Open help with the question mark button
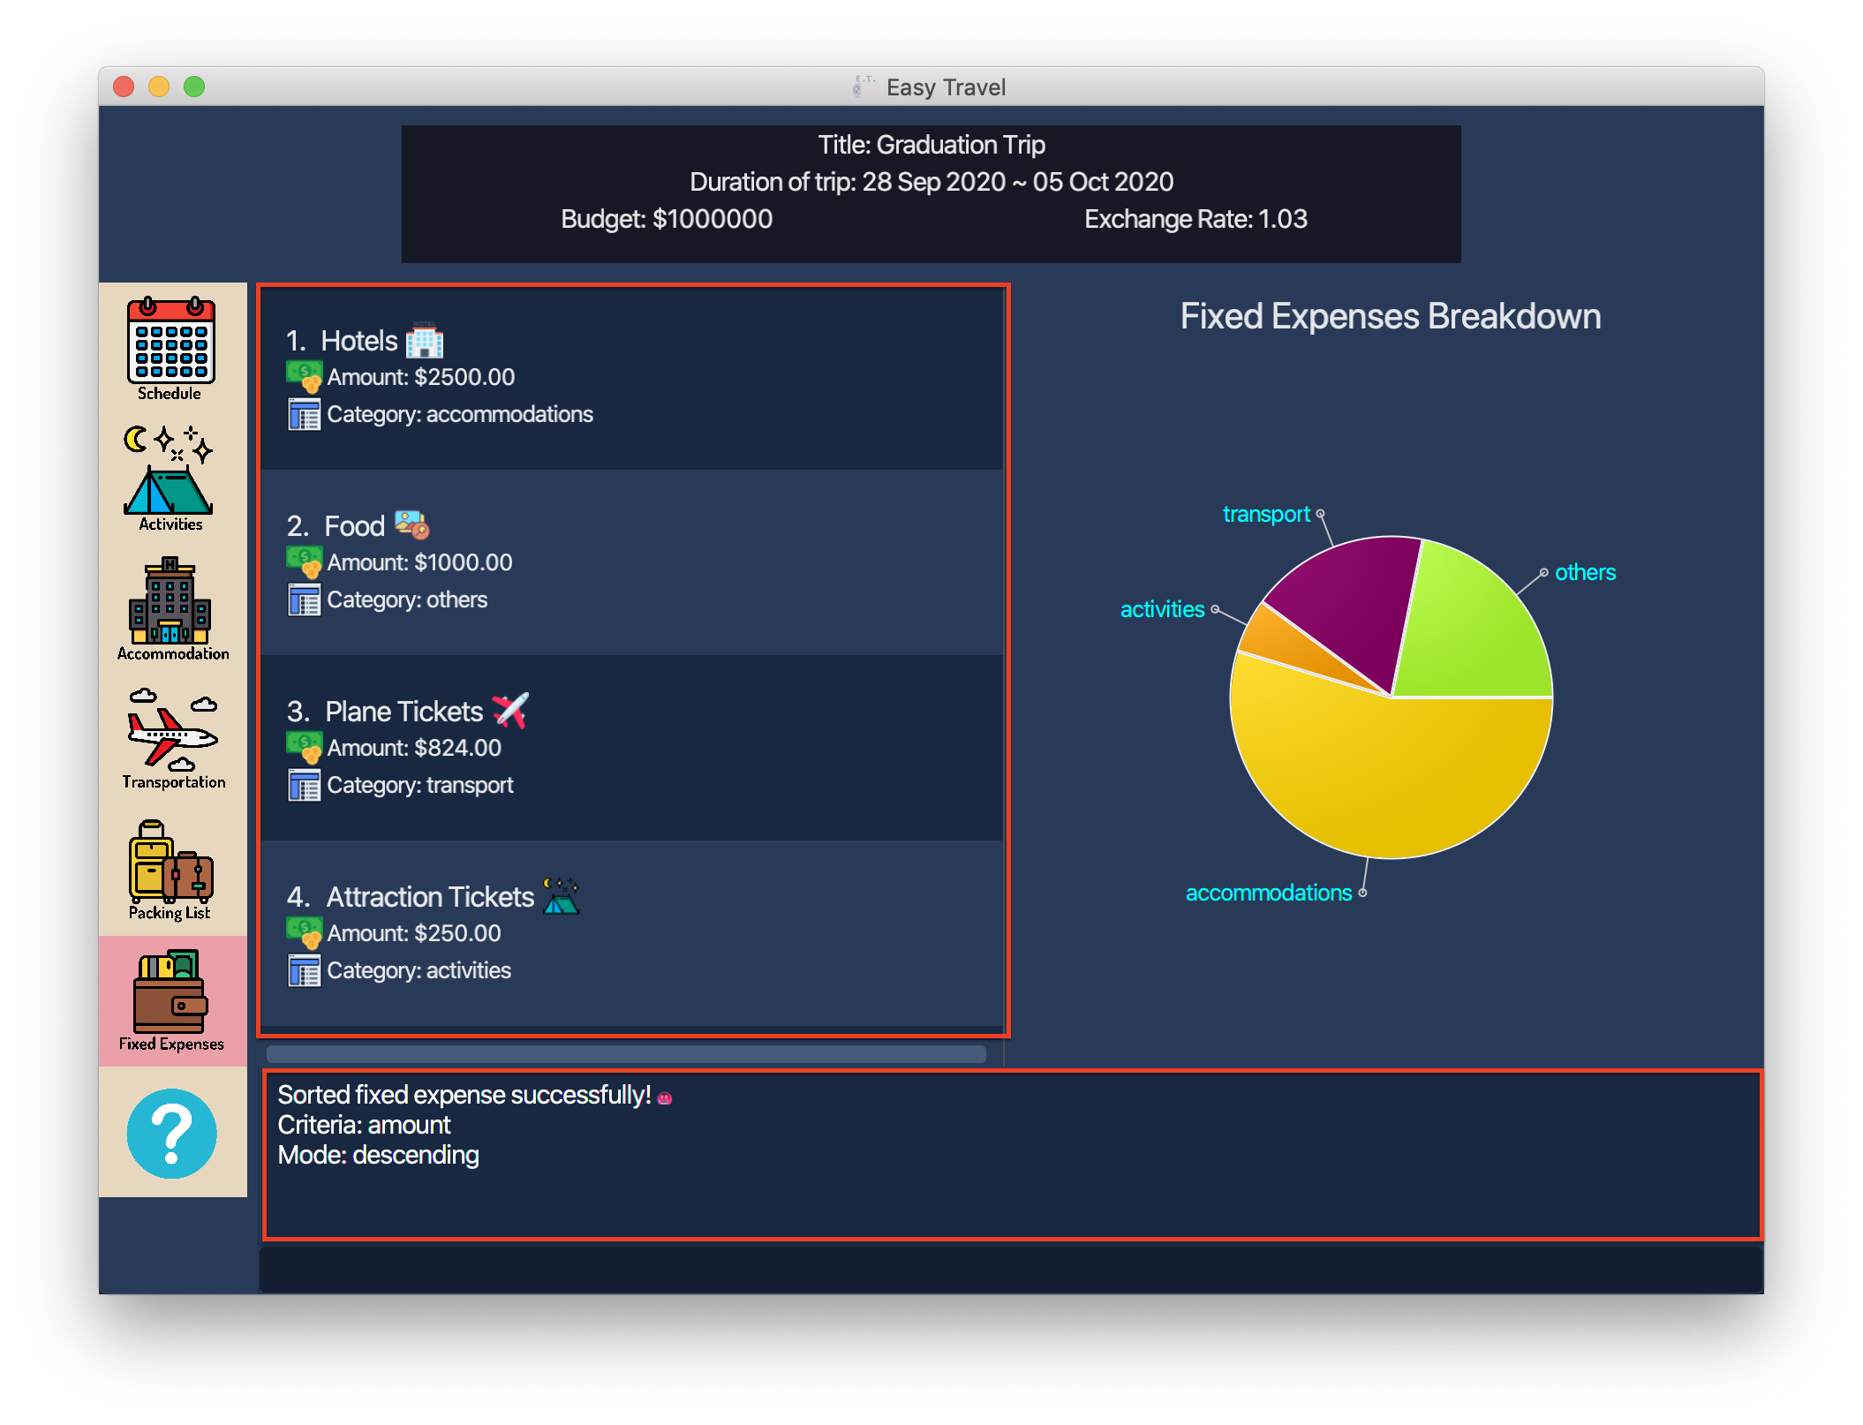 (x=171, y=1133)
